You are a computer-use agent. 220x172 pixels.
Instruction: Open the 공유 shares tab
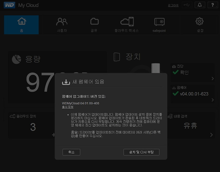pos(94,25)
